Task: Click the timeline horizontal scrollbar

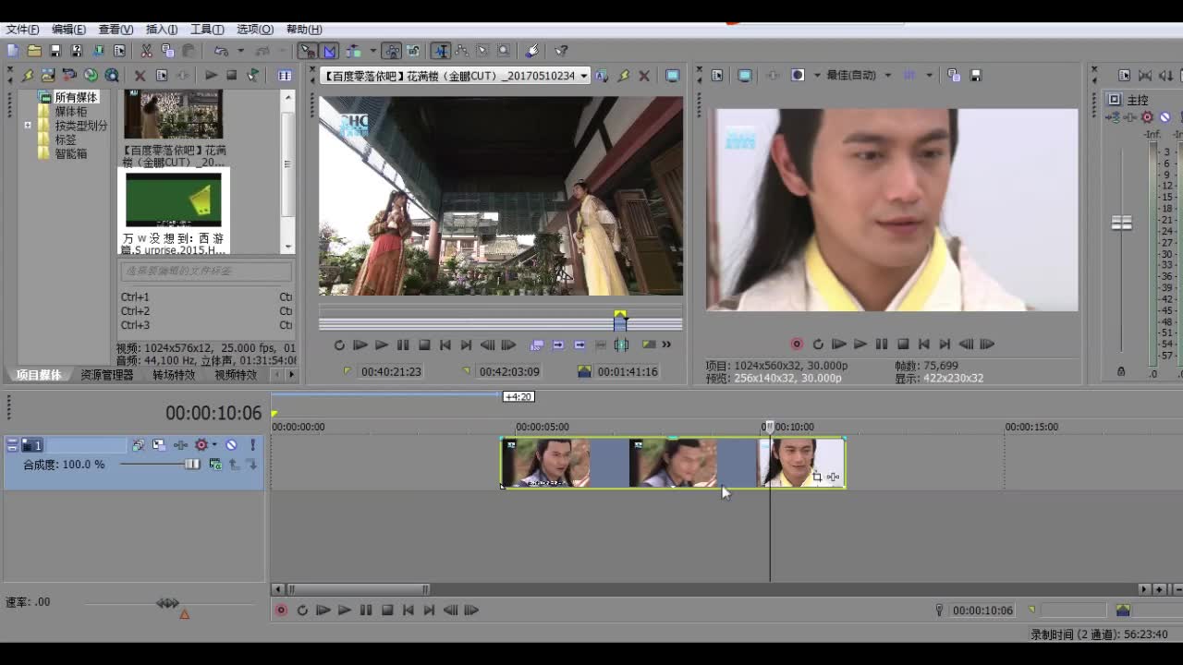Action: (x=359, y=589)
